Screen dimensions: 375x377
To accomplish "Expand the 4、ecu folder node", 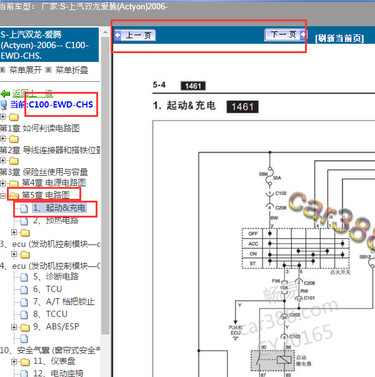I will [x=14, y=254].
